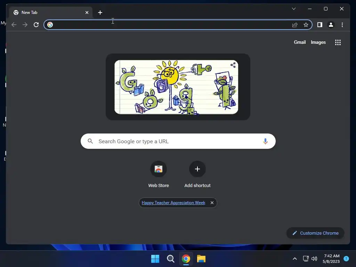Open the Web Store shortcut
Image resolution: width=356 pixels, height=267 pixels.
[x=159, y=175]
